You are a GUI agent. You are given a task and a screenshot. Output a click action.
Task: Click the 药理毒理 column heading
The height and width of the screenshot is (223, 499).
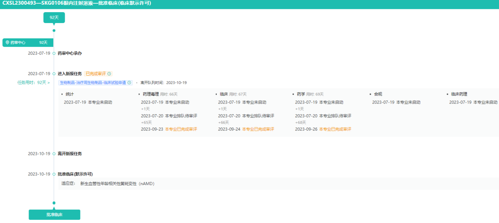tap(151, 94)
